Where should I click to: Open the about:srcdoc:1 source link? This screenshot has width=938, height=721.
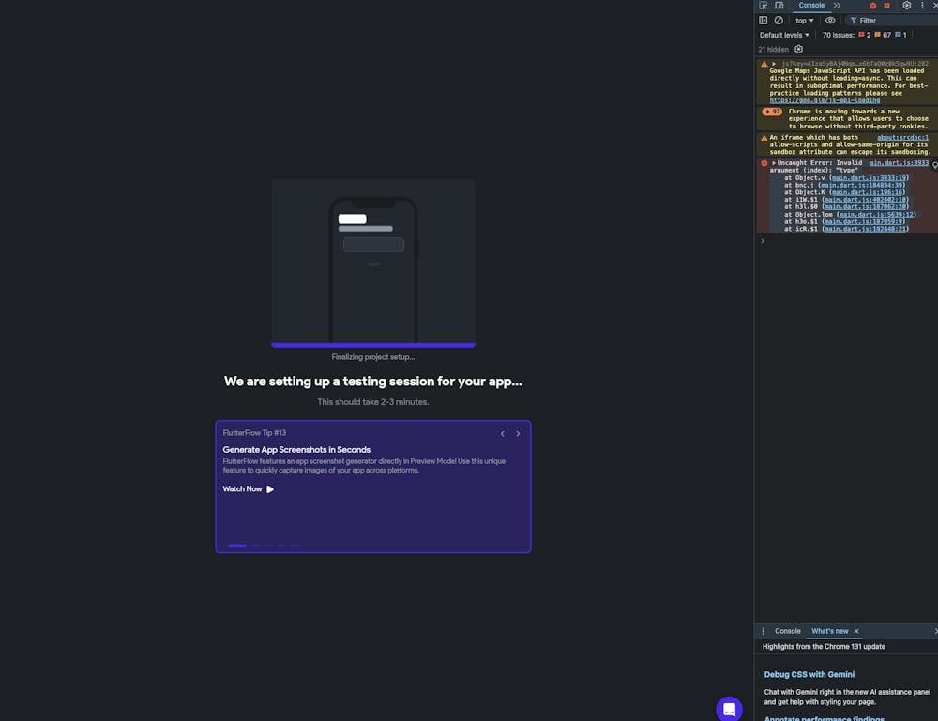pyautogui.click(x=902, y=138)
